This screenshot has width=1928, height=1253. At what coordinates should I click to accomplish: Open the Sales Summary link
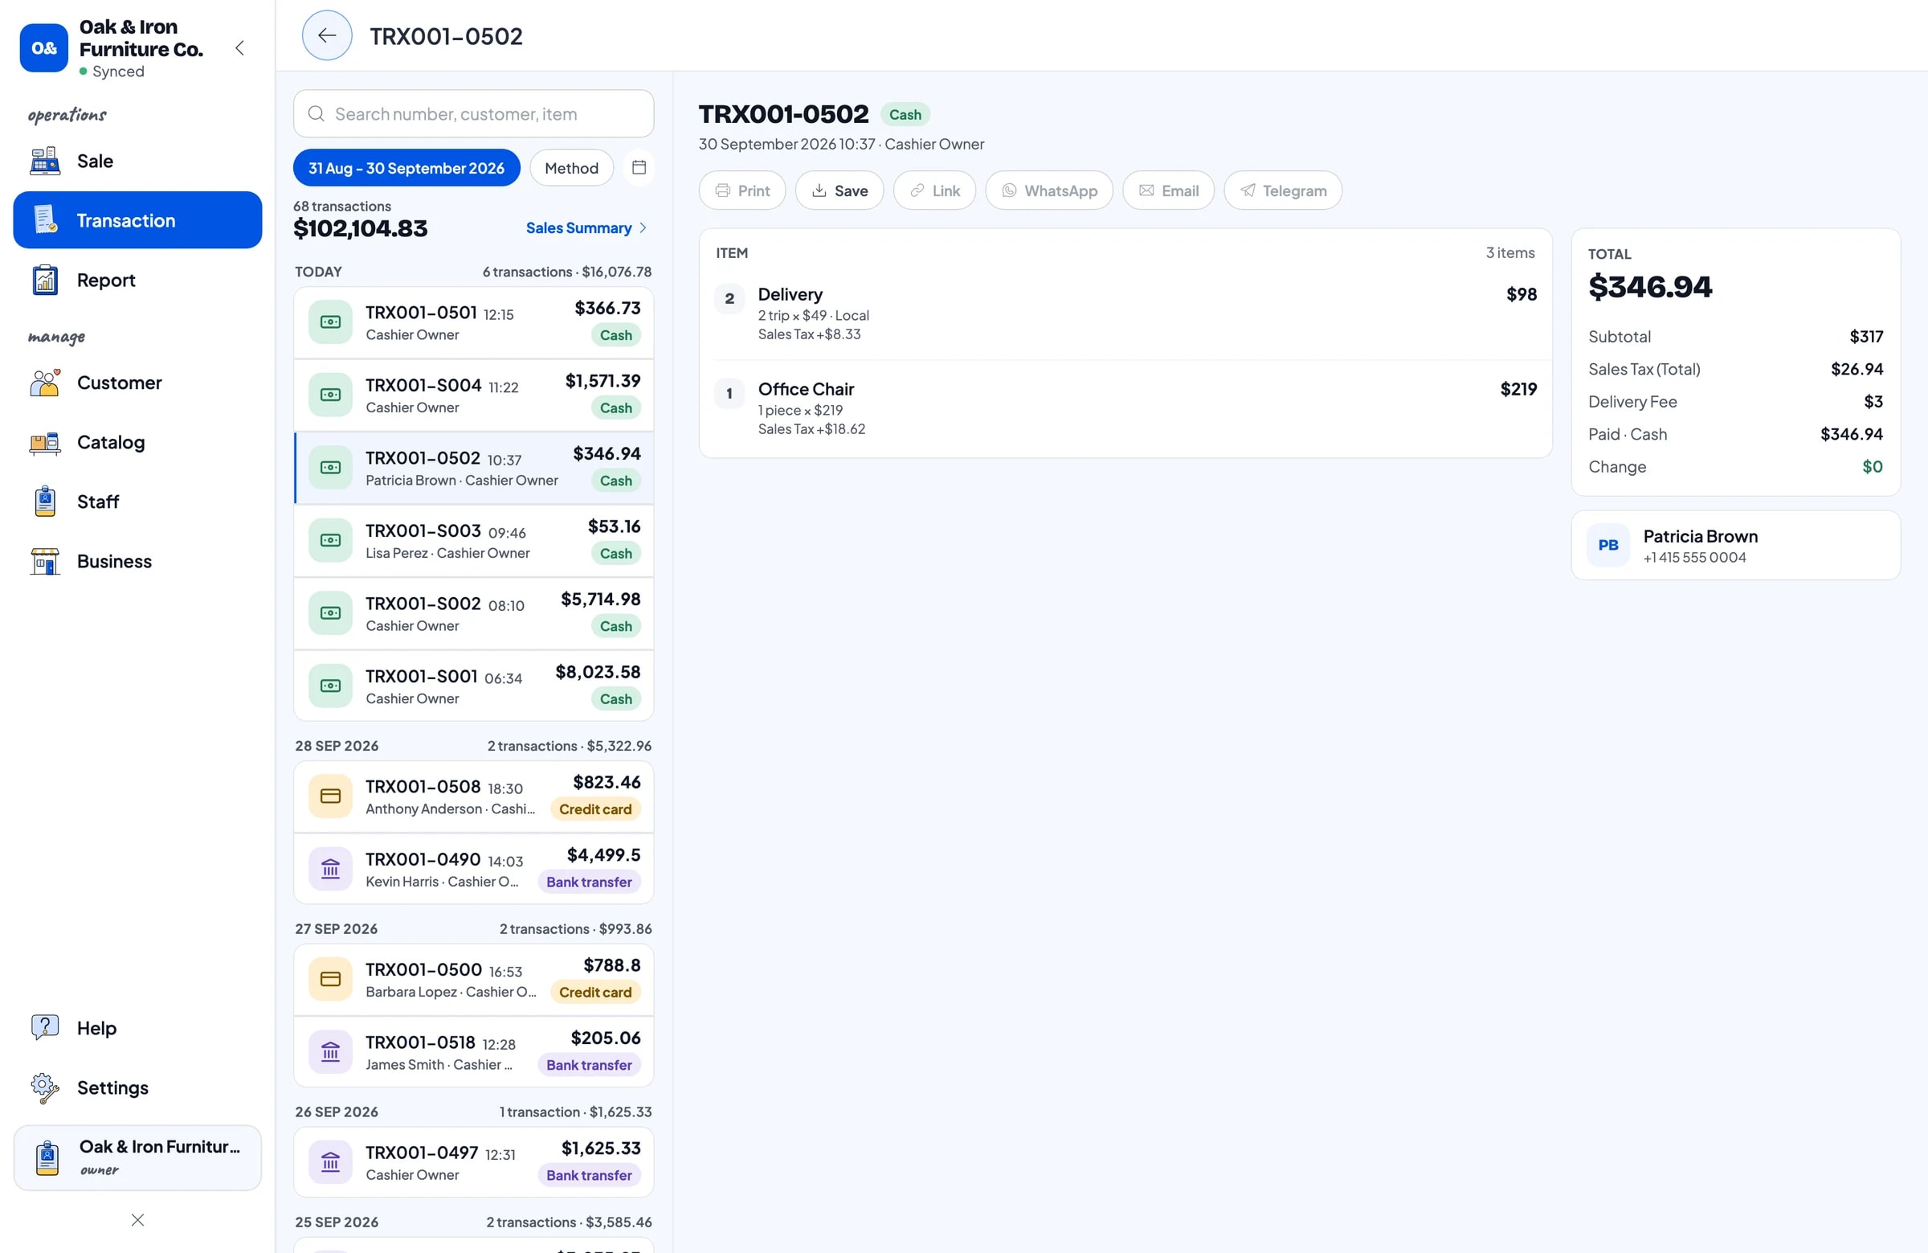pyautogui.click(x=586, y=227)
